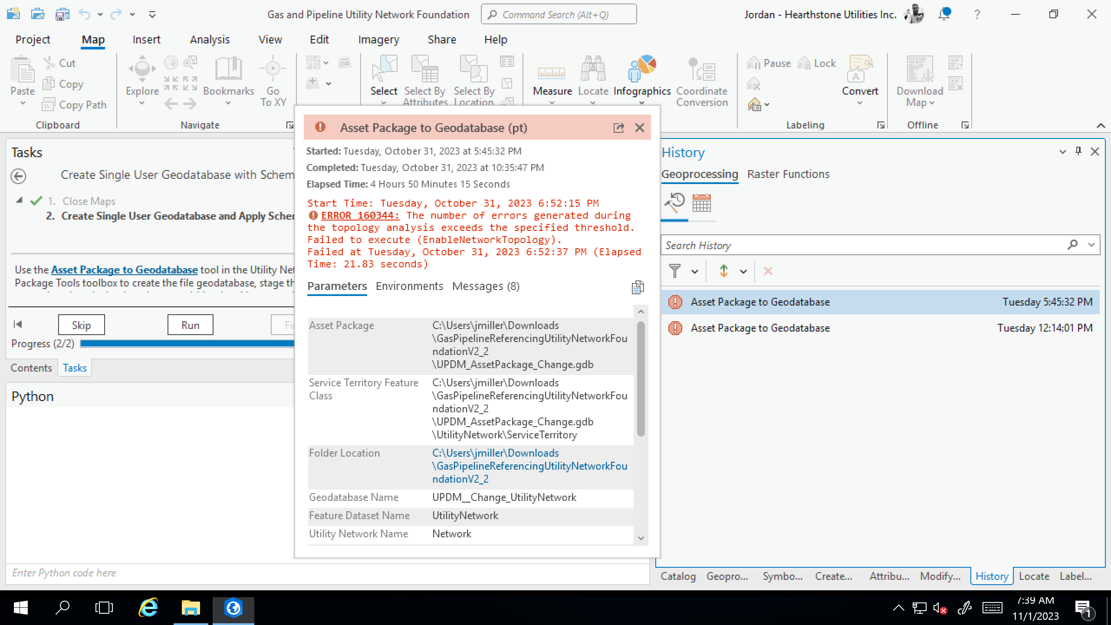Image resolution: width=1111 pixels, height=625 pixels.
Task: Expand the History filter dropdown
Action: pos(695,272)
